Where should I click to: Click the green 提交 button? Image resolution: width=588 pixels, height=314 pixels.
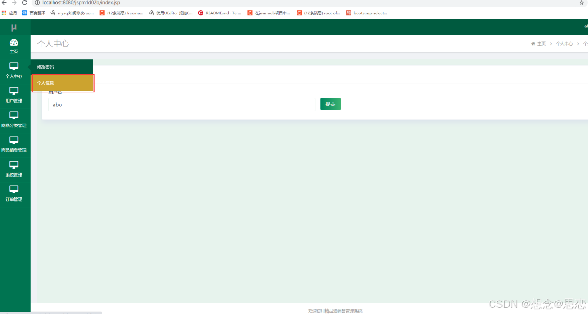pyautogui.click(x=331, y=104)
